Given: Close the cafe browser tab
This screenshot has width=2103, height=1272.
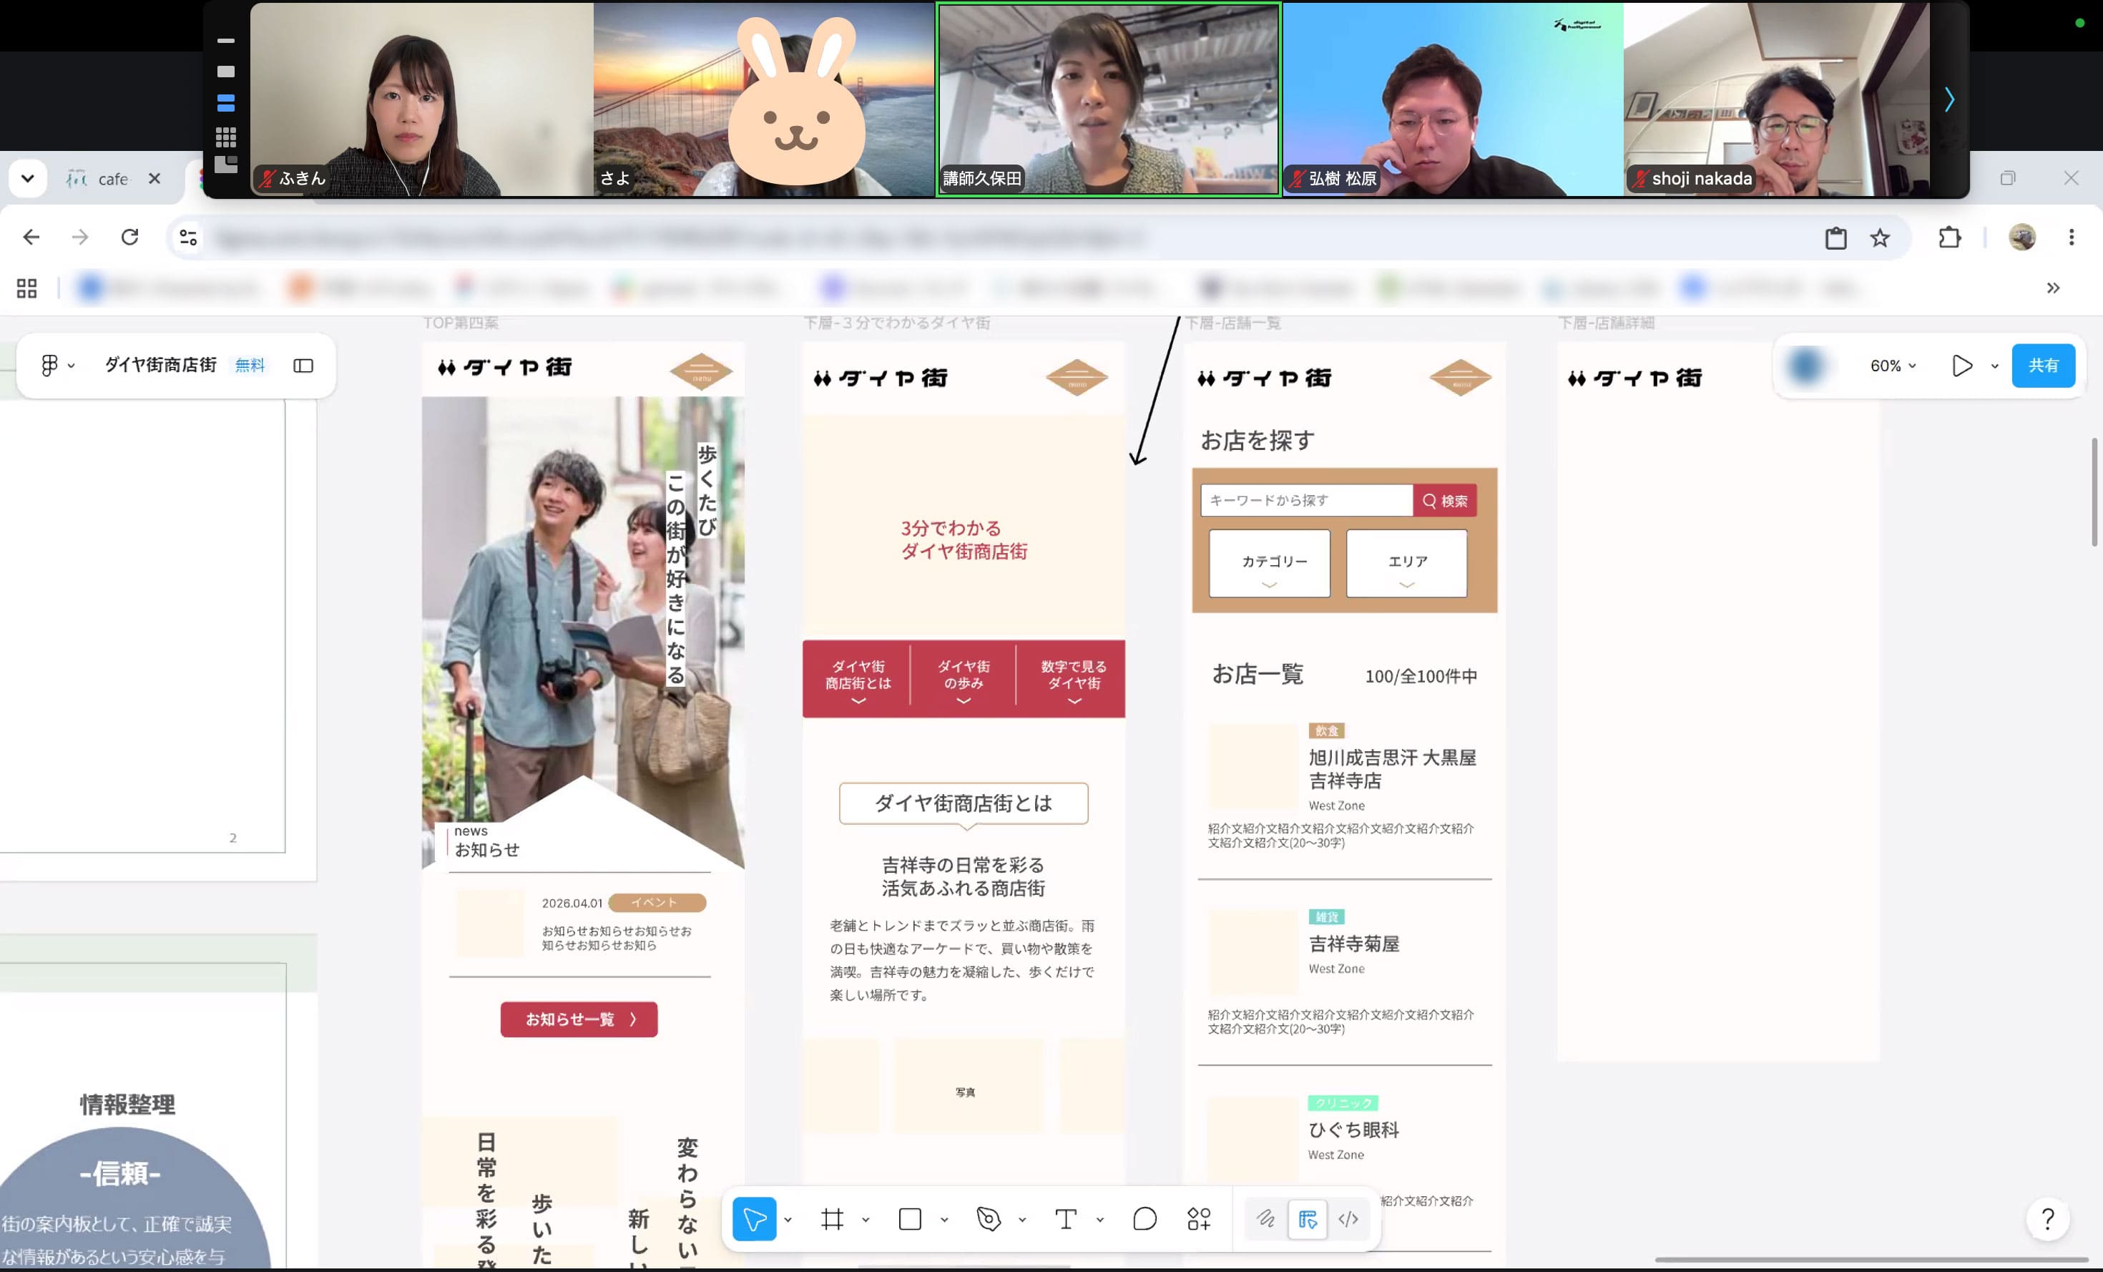Looking at the screenshot, I should click(155, 178).
